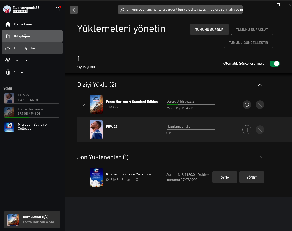Click the ElusiveAgenda36 username
This screenshot has width=292, height=231.
(26, 8)
